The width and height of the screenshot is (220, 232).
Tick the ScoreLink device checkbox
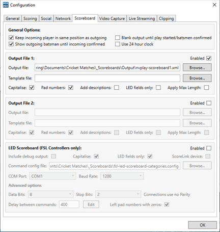(208, 156)
